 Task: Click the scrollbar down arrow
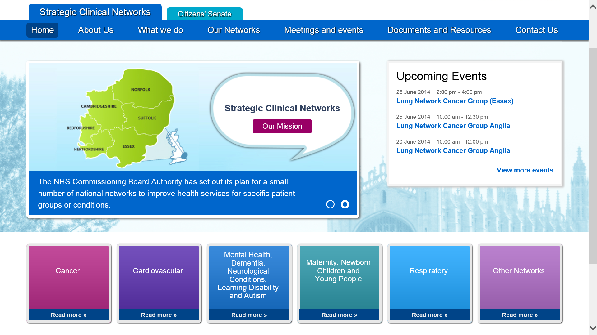(593, 328)
